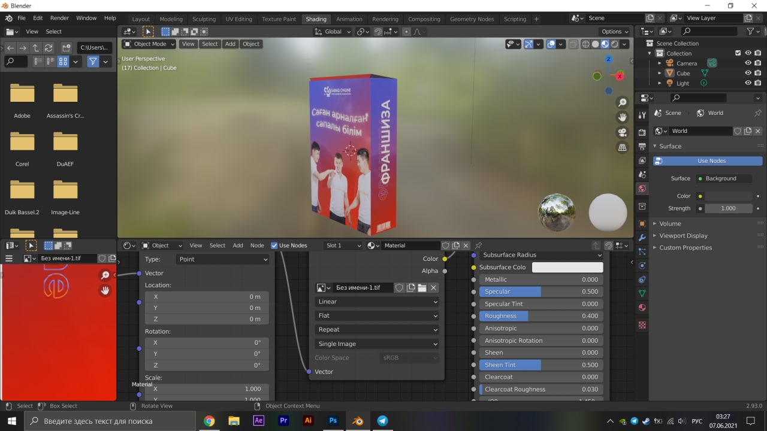Viewport: 767px width, 431px height.
Task: Open the Slot 1 material slot dropdown
Action: click(x=343, y=245)
